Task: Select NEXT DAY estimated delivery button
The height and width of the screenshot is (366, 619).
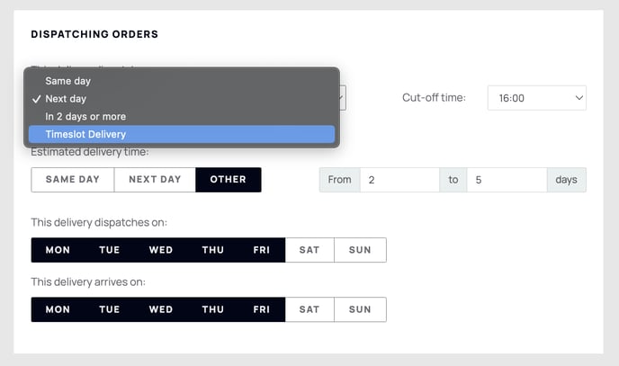Action: point(155,180)
